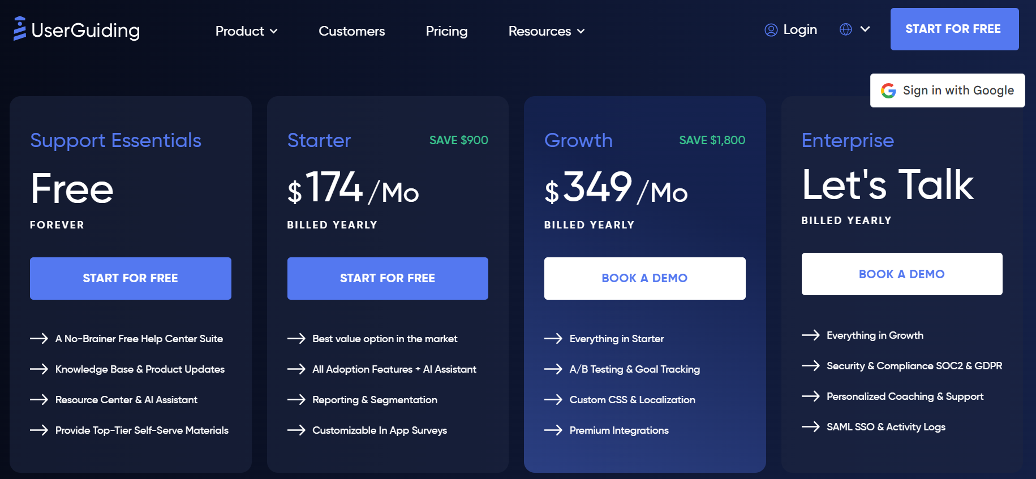Expand the Resources dropdown menu
This screenshot has width=1036, height=479.
coord(547,31)
